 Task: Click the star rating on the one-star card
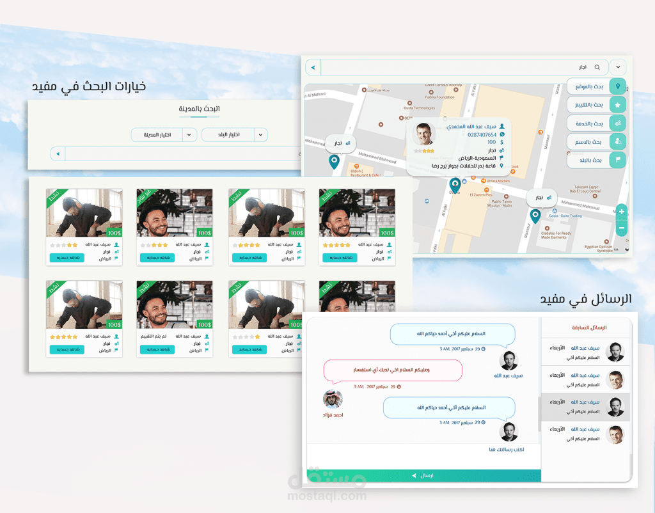coord(246,336)
